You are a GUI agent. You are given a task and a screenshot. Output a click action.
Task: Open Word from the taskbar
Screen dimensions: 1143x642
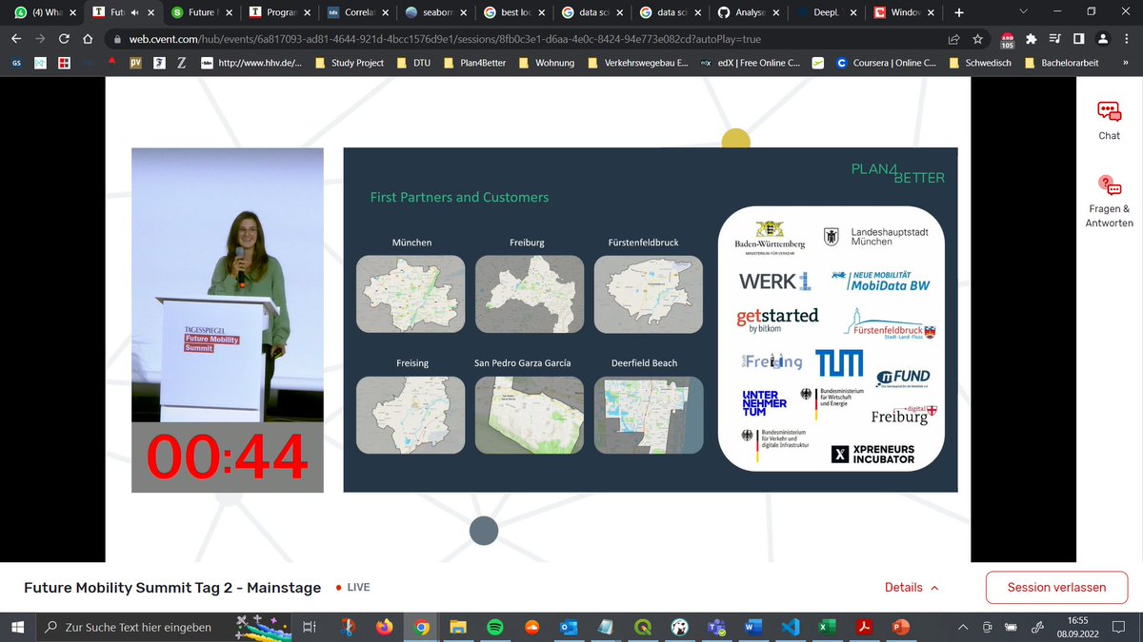point(752,627)
